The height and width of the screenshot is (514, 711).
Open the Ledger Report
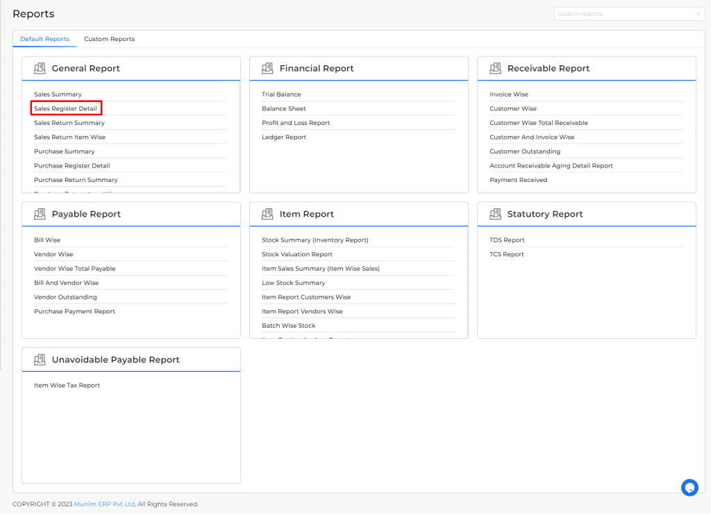[x=284, y=137]
